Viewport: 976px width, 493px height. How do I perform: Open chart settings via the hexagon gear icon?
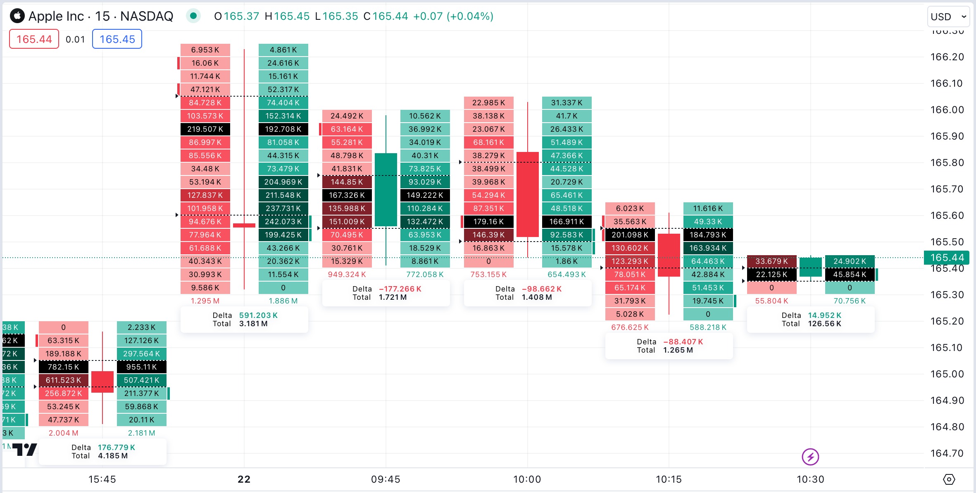[949, 479]
